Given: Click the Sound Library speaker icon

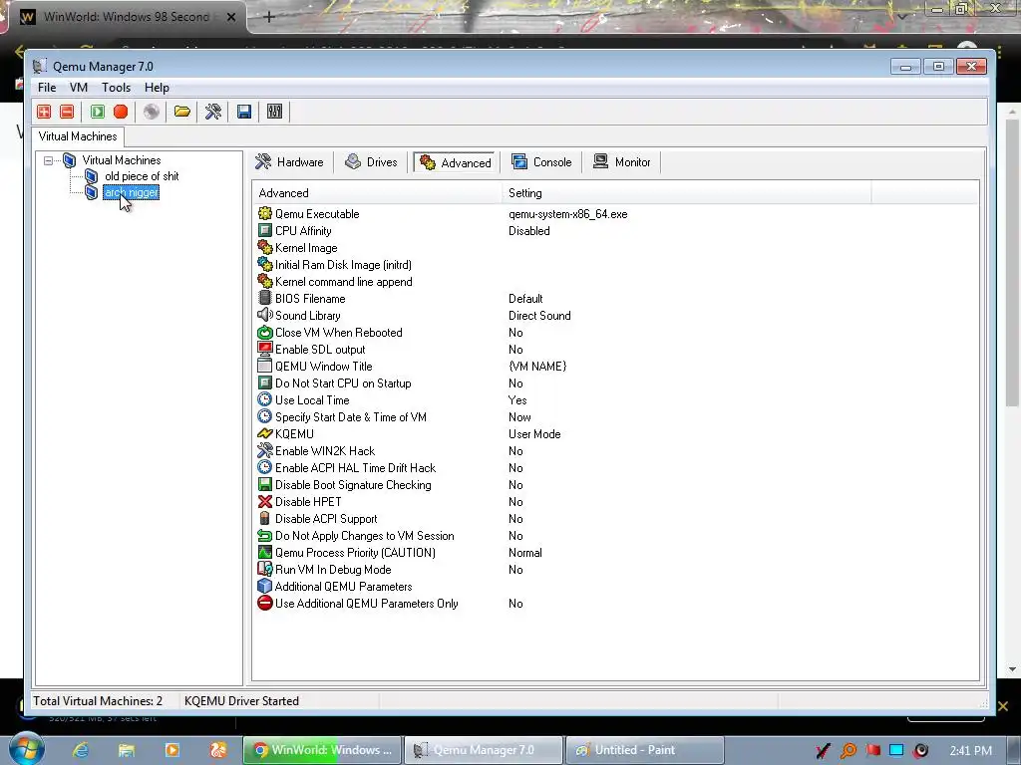Looking at the screenshot, I should tap(264, 315).
